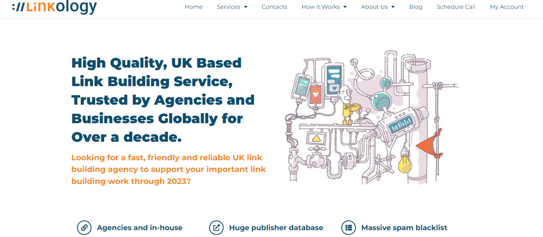Open the How it Works menu item
The image size is (543, 237).
[320, 7]
